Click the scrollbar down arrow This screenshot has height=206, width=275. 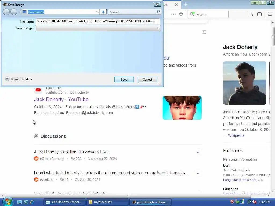pos(273,191)
